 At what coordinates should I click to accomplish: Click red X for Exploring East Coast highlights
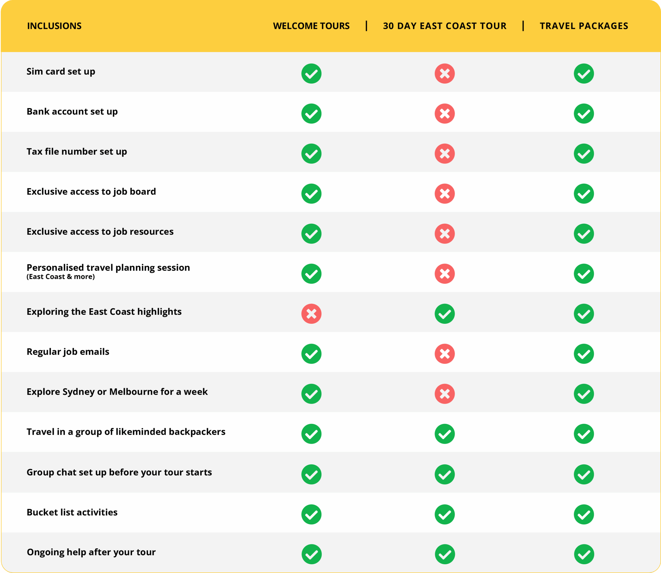[x=311, y=314]
